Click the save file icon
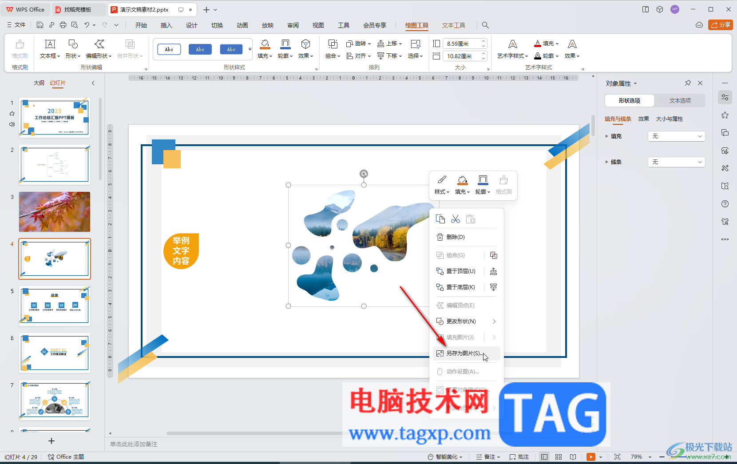737x464 pixels. (40, 25)
